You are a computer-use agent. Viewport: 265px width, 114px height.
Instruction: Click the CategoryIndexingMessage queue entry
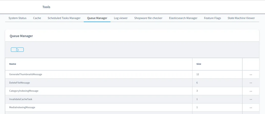[24, 91]
